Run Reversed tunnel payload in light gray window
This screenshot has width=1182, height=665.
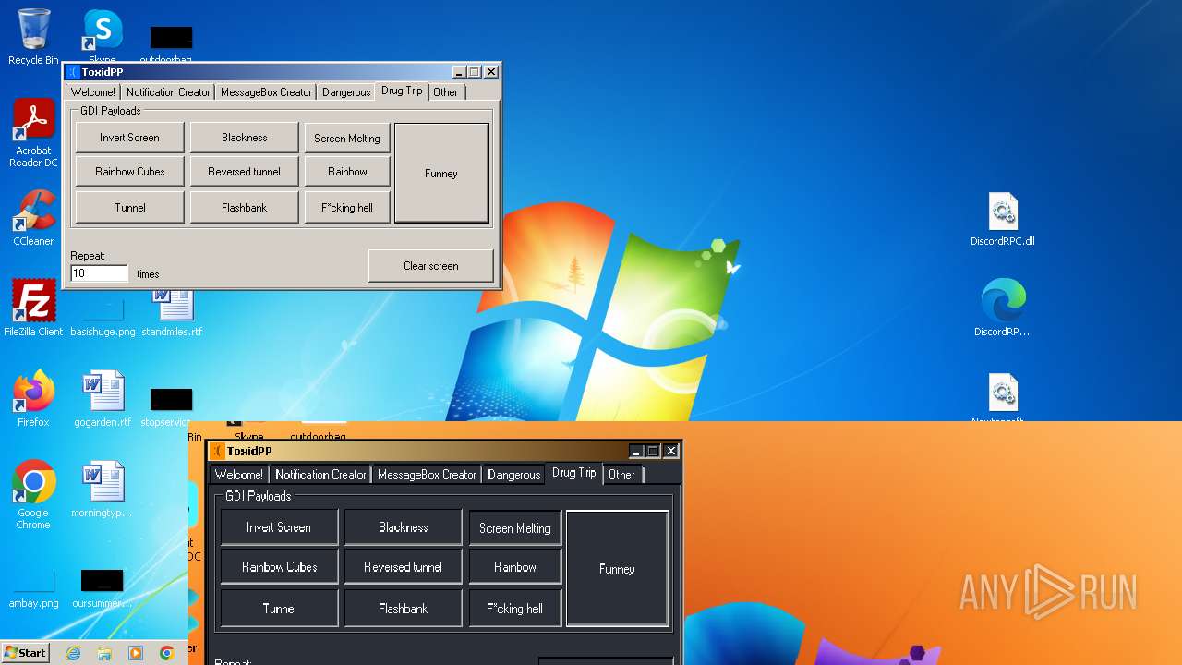[x=245, y=172]
